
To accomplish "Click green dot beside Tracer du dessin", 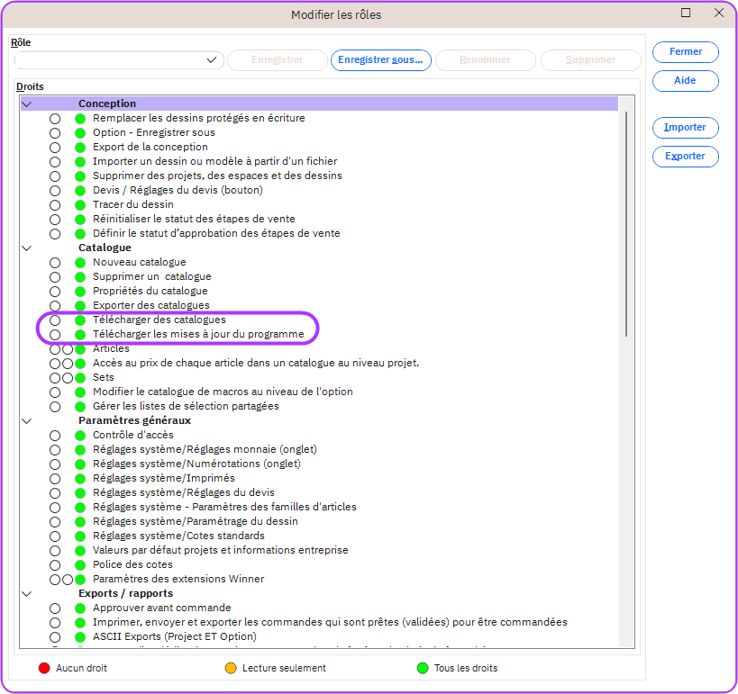I will [80, 204].
